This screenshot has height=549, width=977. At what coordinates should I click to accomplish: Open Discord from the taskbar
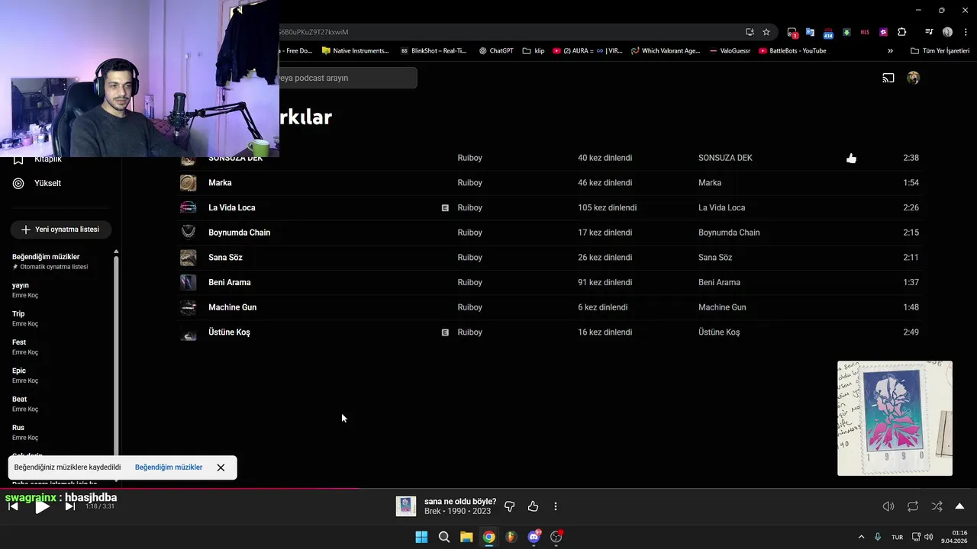pyautogui.click(x=534, y=537)
